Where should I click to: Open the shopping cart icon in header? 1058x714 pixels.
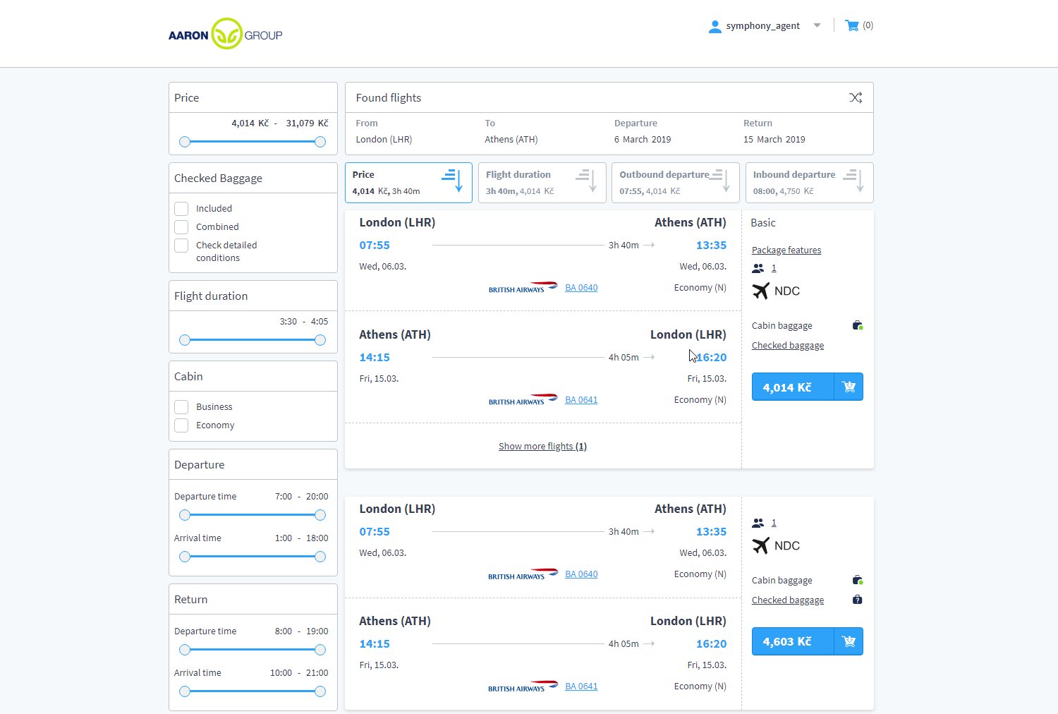click(852, 25)
